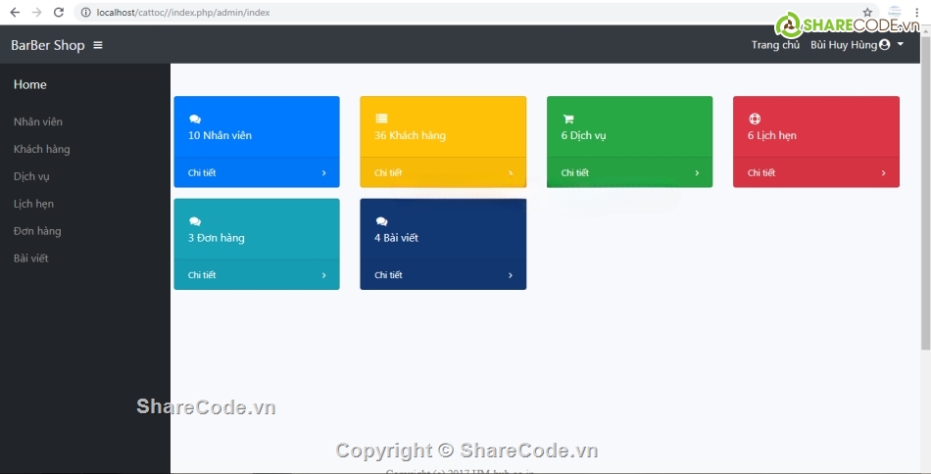Toggle the sidebar hamburger menu icon
This screenshot has height=474, width=931.
coord(98,45)
